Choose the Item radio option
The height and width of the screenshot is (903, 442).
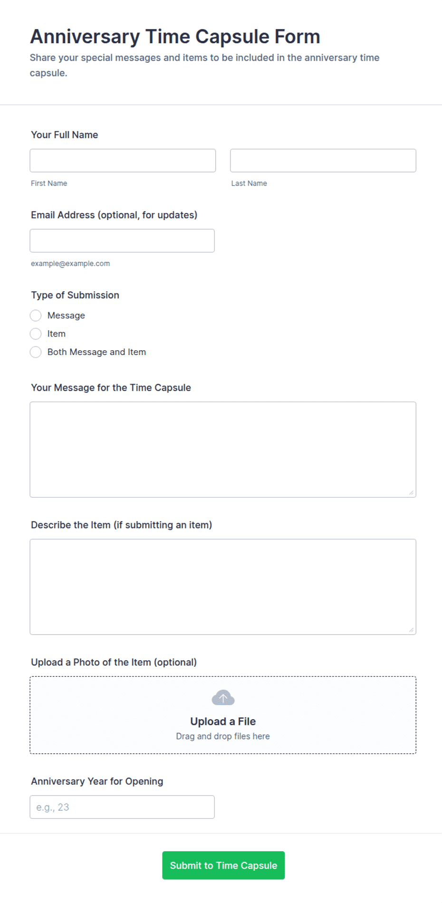click(36, 334)
